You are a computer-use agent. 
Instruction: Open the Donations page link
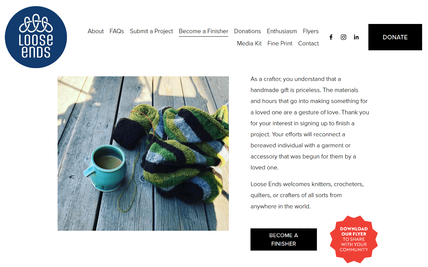(x=247, y=31)
